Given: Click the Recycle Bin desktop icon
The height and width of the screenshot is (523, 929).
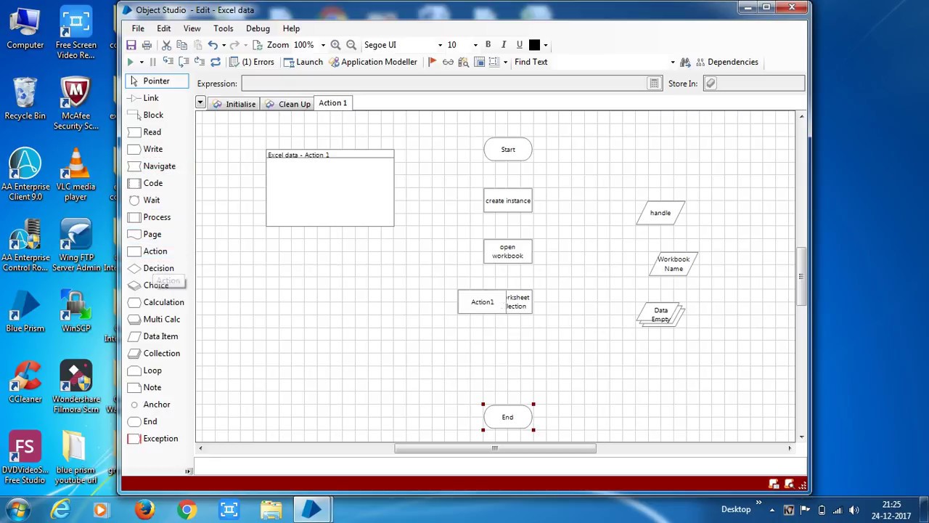Looking at the screenshot, I should pos(25,99).
